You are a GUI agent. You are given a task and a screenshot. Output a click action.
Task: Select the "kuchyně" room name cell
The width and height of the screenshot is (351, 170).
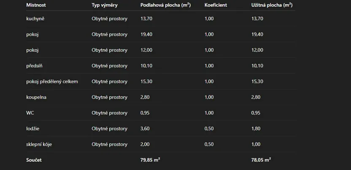point(35,19)
